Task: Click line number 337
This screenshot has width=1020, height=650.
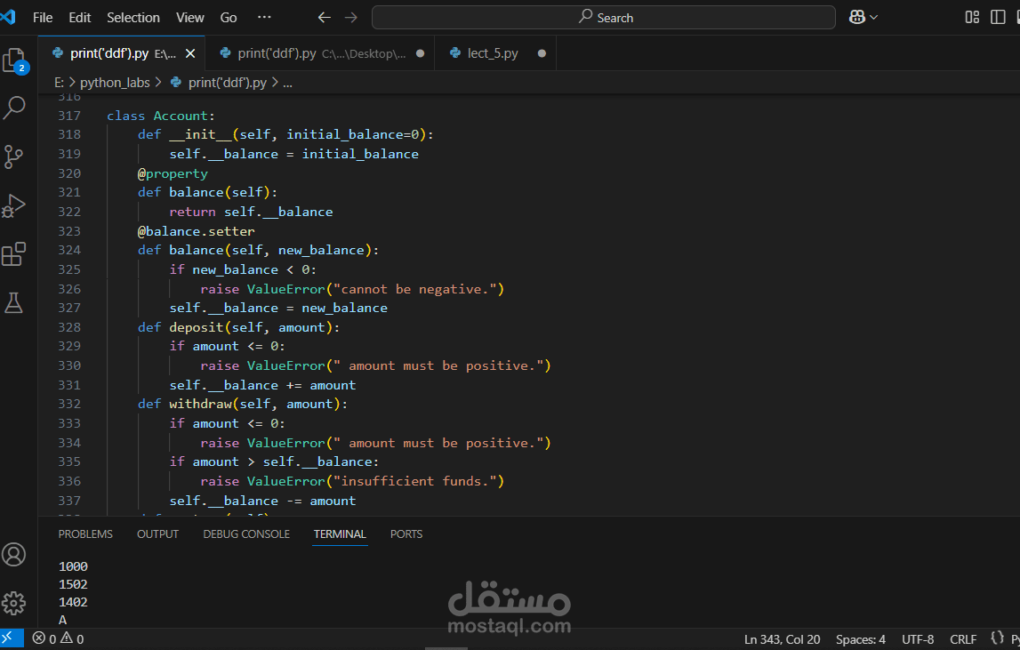Action: tap(69, 501)
